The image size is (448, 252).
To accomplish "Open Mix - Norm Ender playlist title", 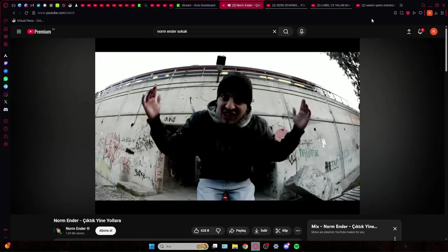I will click(x=344, y=226).
